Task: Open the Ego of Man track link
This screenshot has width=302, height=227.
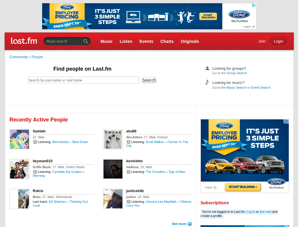Action: (x=177, y=172)
